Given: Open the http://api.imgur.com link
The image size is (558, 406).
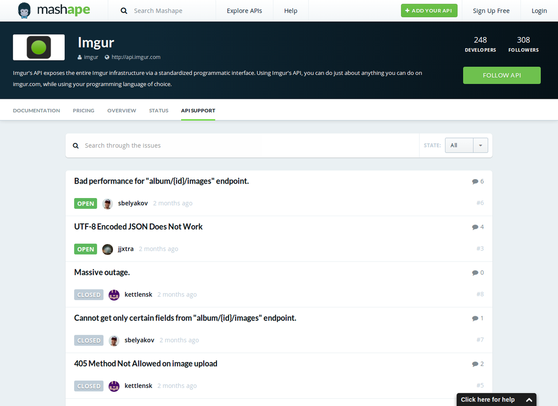Looking at the screenshot, I should 136,57.
